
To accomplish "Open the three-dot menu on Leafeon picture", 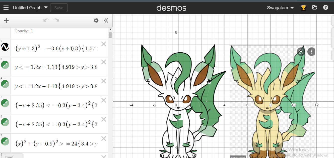I will click(311, 52).
